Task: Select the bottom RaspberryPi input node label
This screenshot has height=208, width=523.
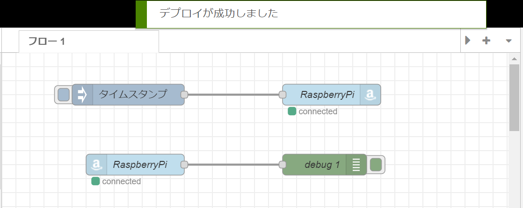Action: pyautogui.click(x=140, y=165)
